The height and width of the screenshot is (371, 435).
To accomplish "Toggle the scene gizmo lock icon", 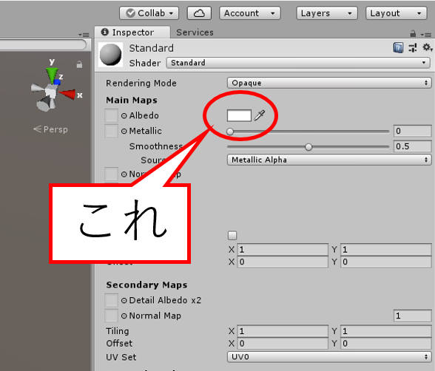I will [x=79, y=64].
